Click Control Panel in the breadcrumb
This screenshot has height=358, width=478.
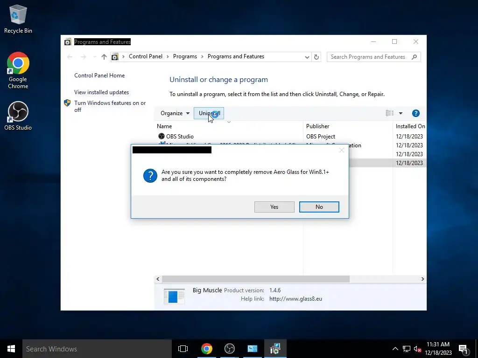(x=146, y=56)
